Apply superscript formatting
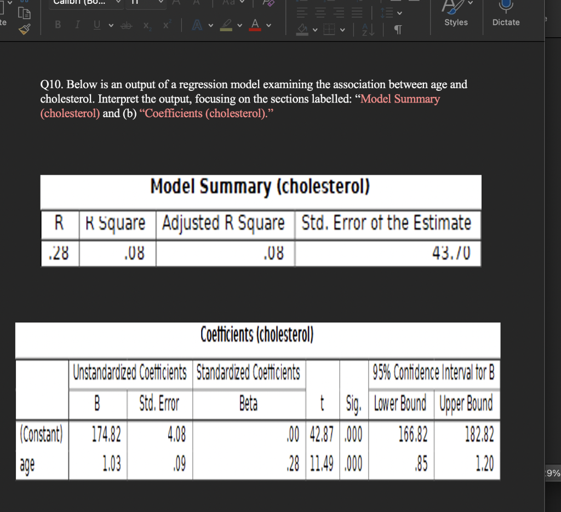This screenshot has height=512, width=561. point(167,24)
